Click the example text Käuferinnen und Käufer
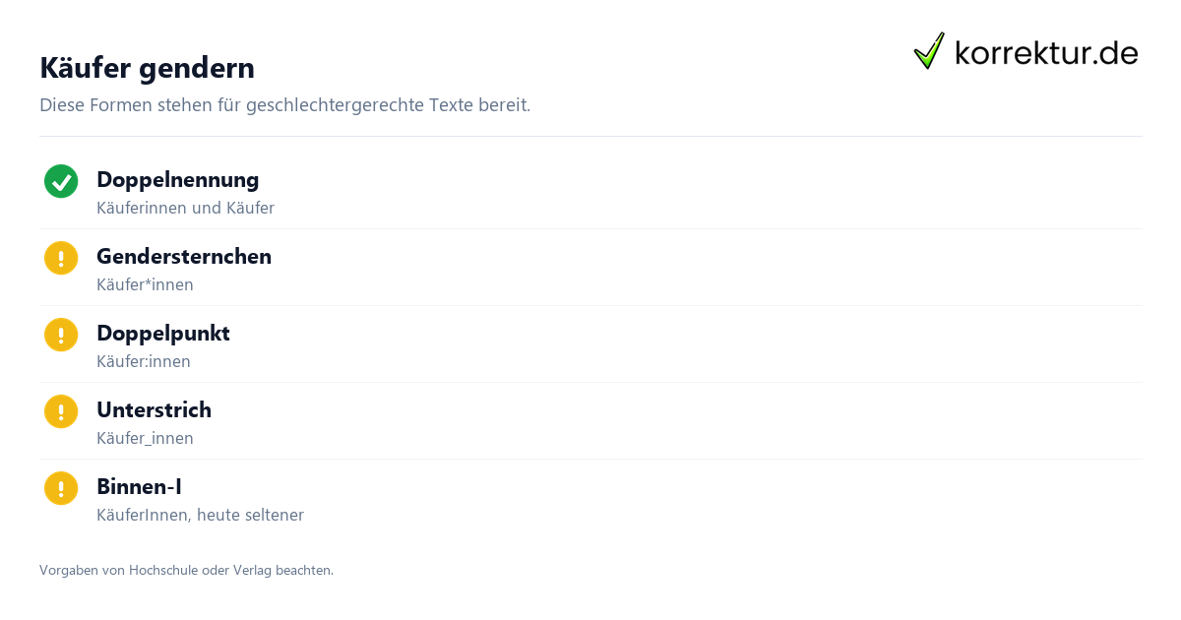 (185, 209)
